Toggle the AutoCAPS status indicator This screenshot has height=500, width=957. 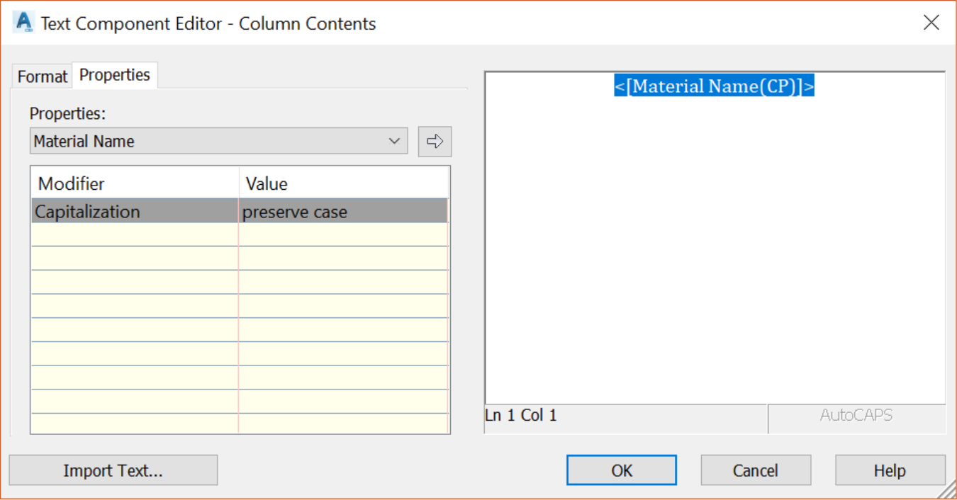(x=856, y=416)
